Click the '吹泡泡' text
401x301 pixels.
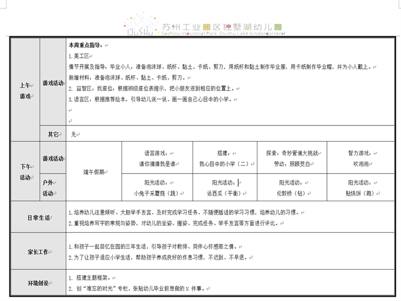click(x=361, y=164)
